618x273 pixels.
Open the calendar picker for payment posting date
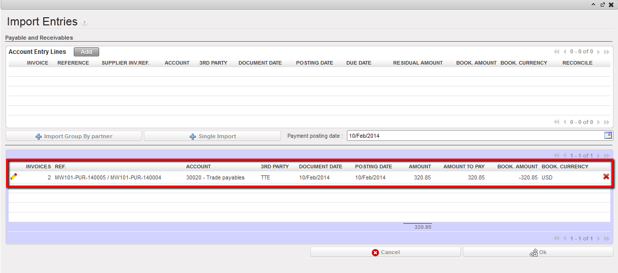(608, 135)
